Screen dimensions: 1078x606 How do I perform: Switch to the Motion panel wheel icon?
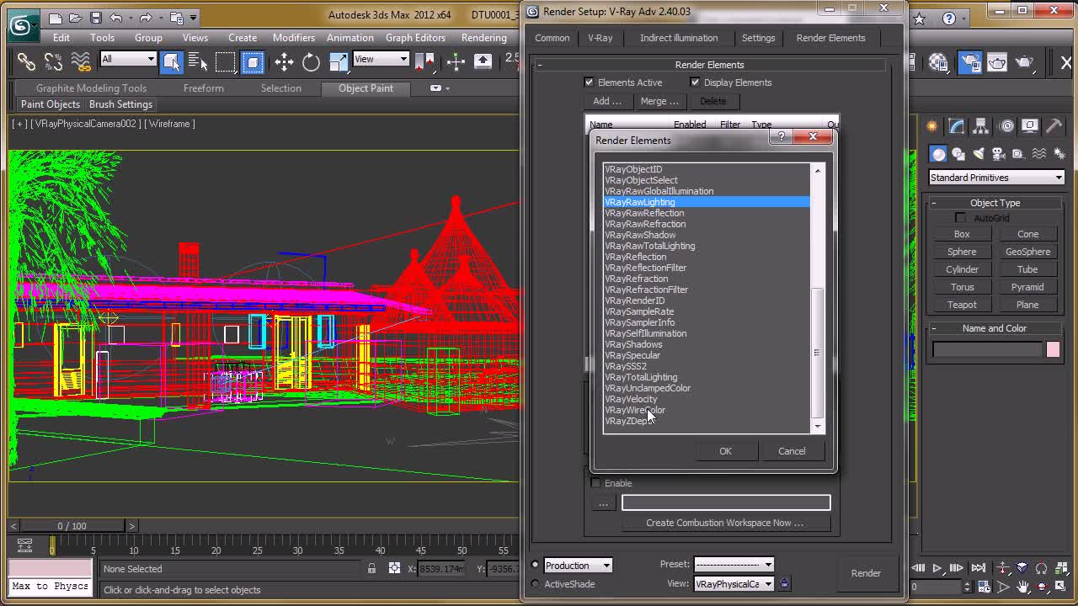point(1006,126)
